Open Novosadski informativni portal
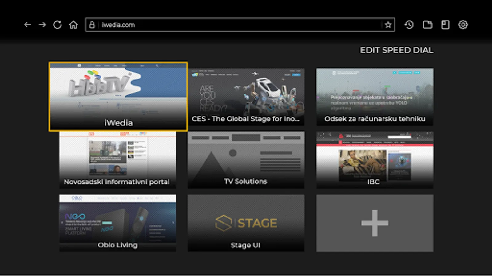492x276 pixels. coord(118,159)
